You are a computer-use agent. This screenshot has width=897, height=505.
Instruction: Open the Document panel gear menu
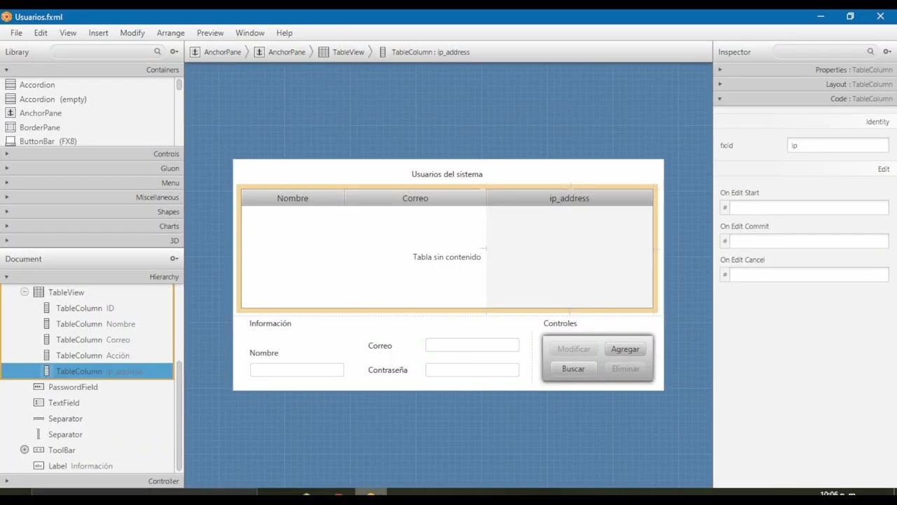click(174, 259)
